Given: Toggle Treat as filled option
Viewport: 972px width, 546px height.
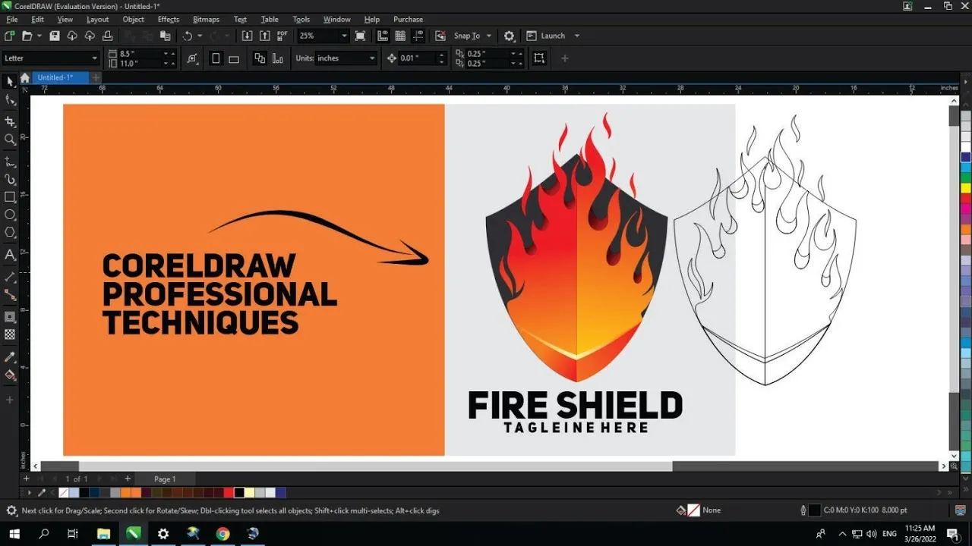Looking at the screenshot, I should pos(539,58).
